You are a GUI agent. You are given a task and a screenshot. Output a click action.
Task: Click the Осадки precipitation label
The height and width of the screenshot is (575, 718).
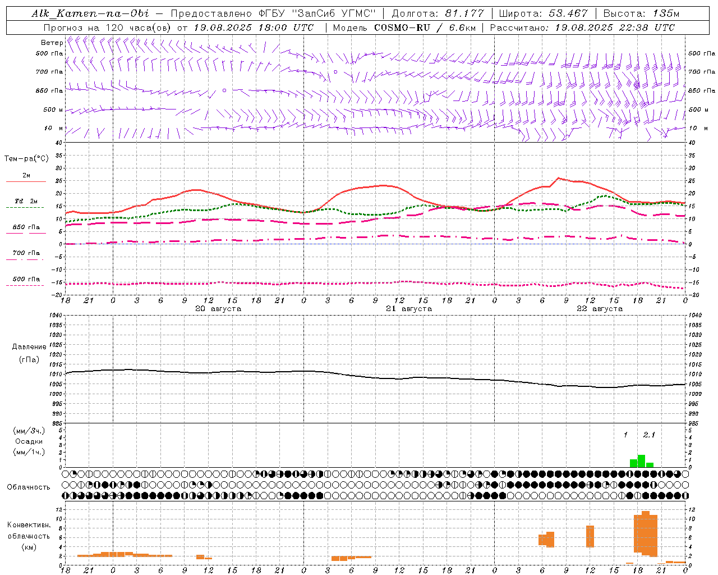coord(29,441)
